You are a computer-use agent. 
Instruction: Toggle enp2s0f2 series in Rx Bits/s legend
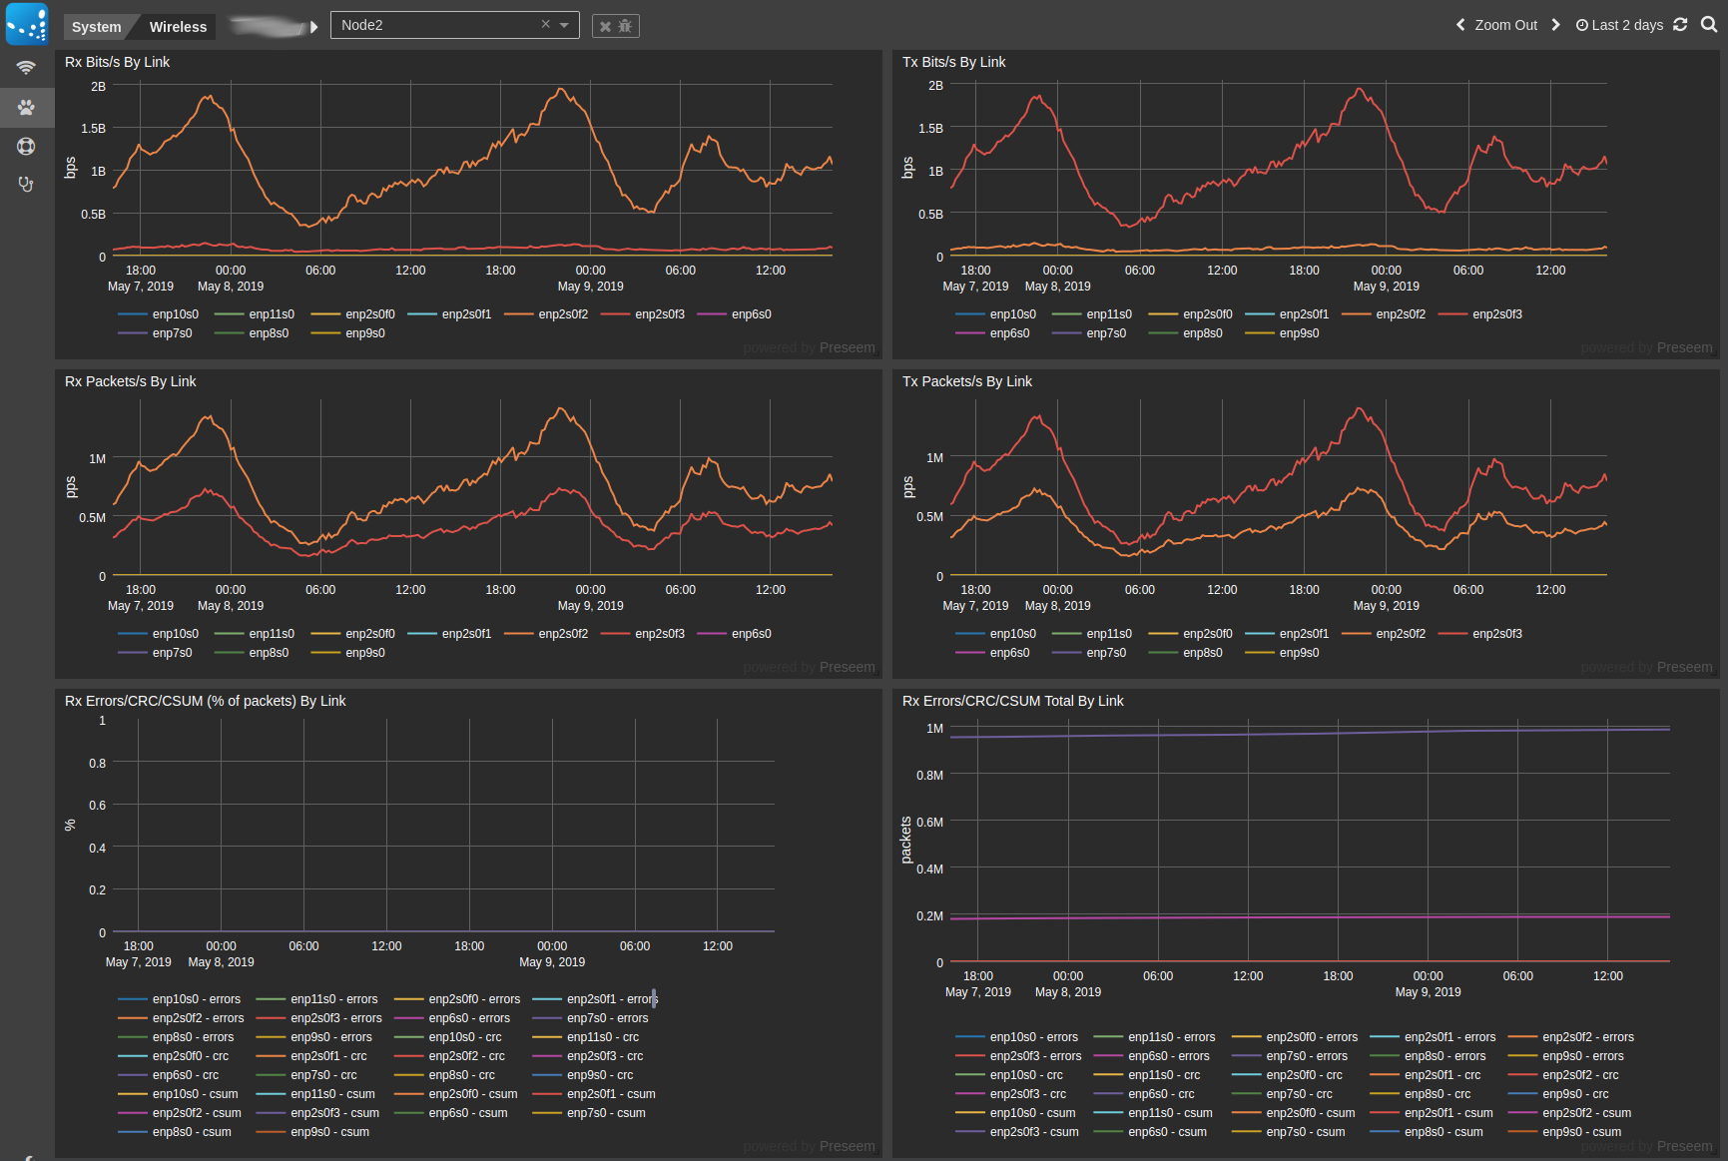tap(545, 314)
